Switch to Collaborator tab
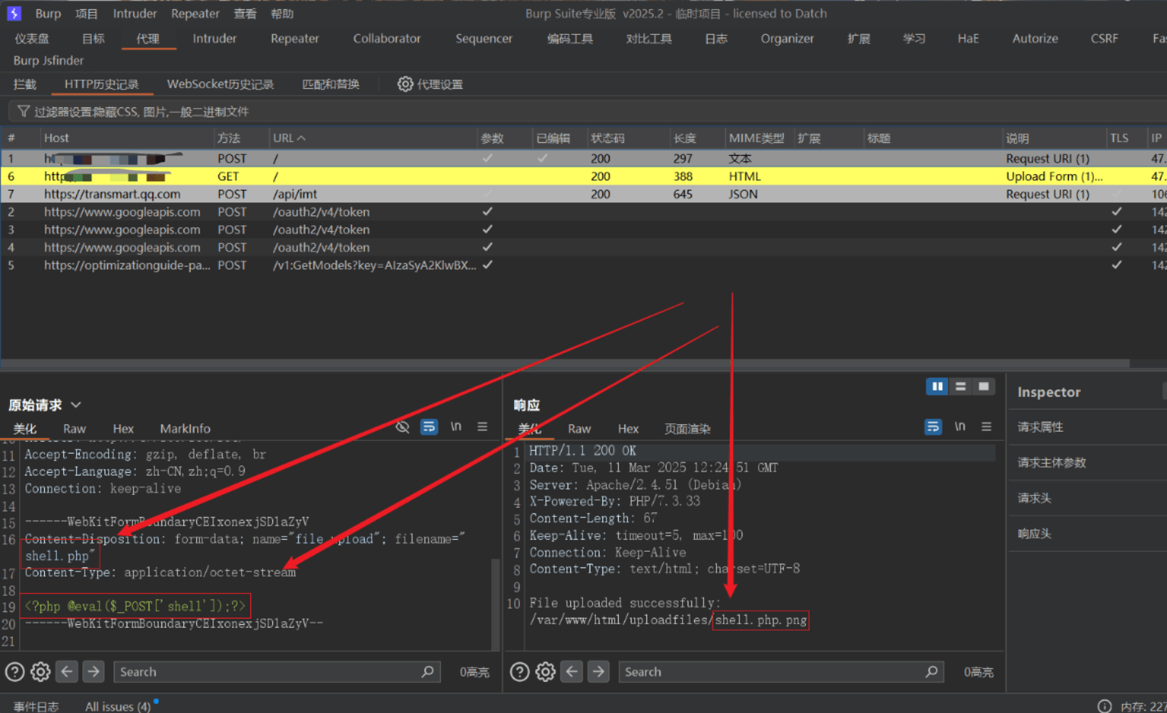The image size is (1167, 713). [x=387, y=38]
